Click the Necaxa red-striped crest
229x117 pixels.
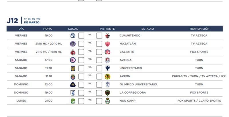coord(107,44)
